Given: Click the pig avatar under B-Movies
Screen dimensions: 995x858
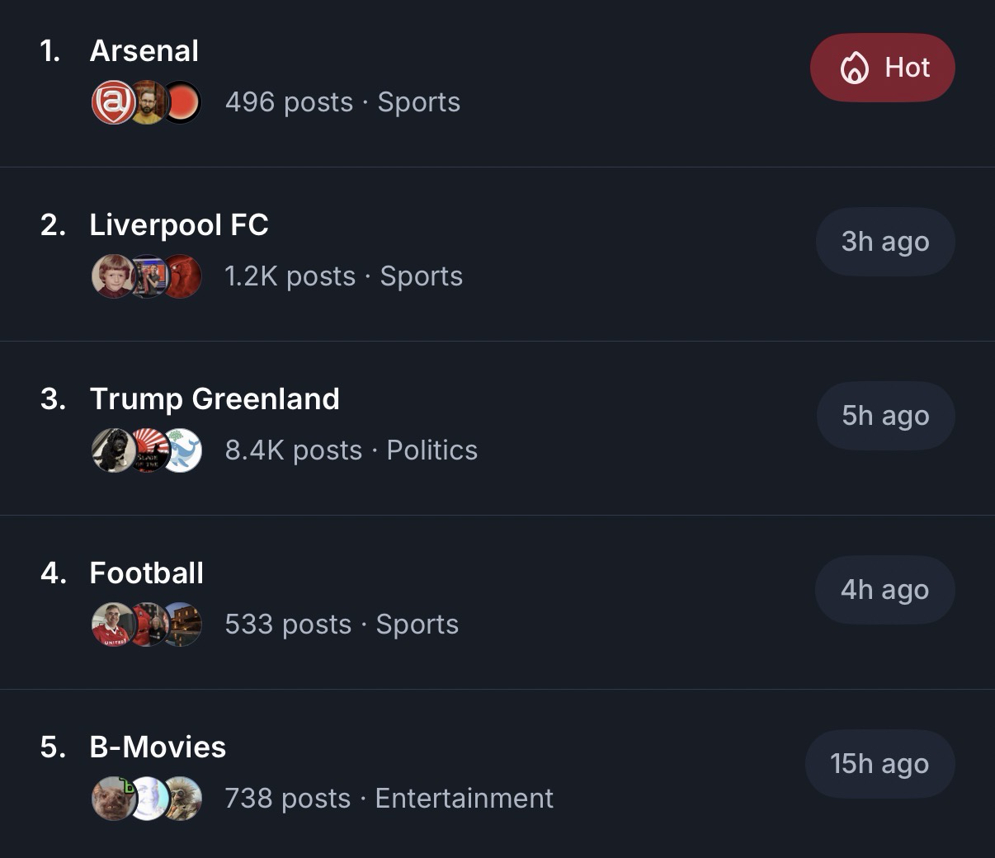Looking at the screenshot, I should pos(113,799).
